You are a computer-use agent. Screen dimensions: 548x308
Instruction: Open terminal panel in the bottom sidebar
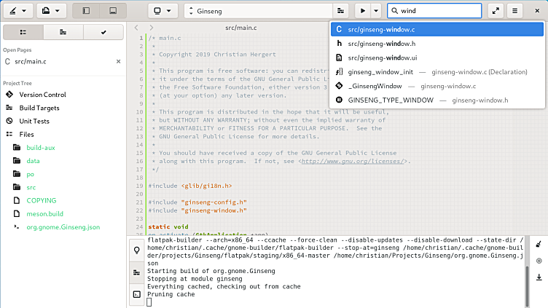(136, 294)
